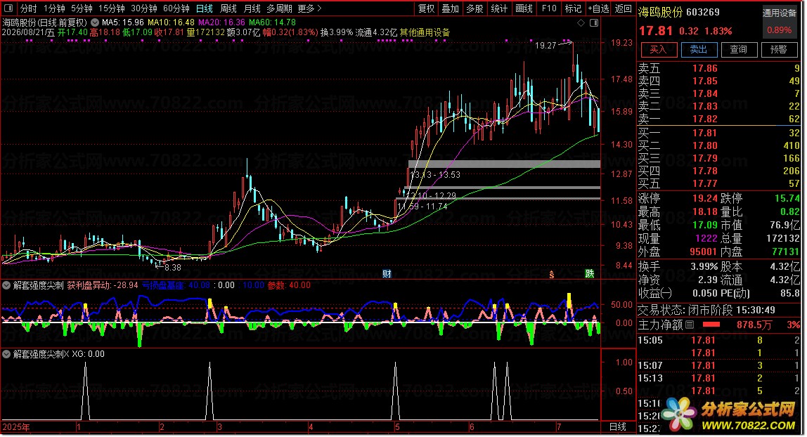This screenshot has width=807, height=437.
Task: Select the 日线 daily period tab
Action: [x=205, y=8]
